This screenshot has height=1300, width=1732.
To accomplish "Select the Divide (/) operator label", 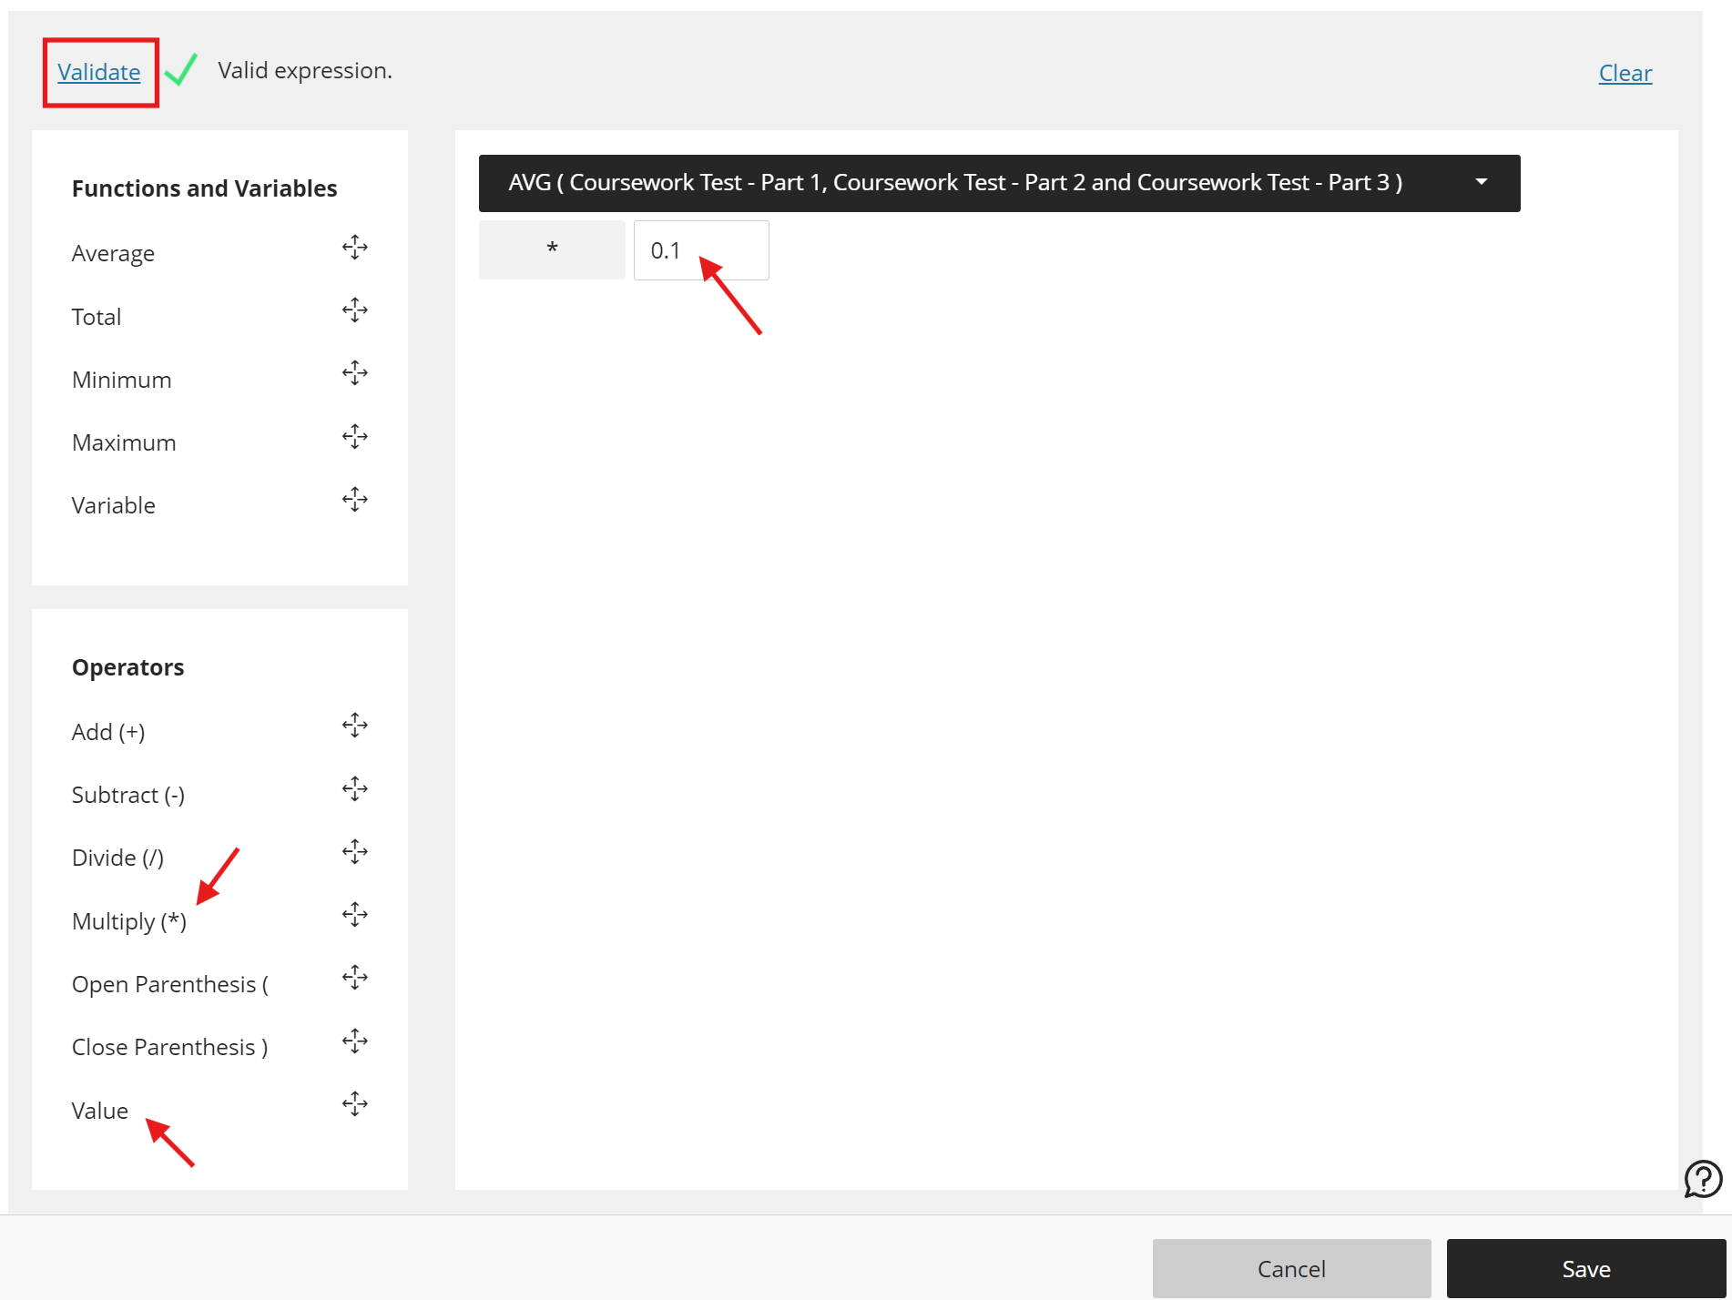I will click(x=117, y=858).
